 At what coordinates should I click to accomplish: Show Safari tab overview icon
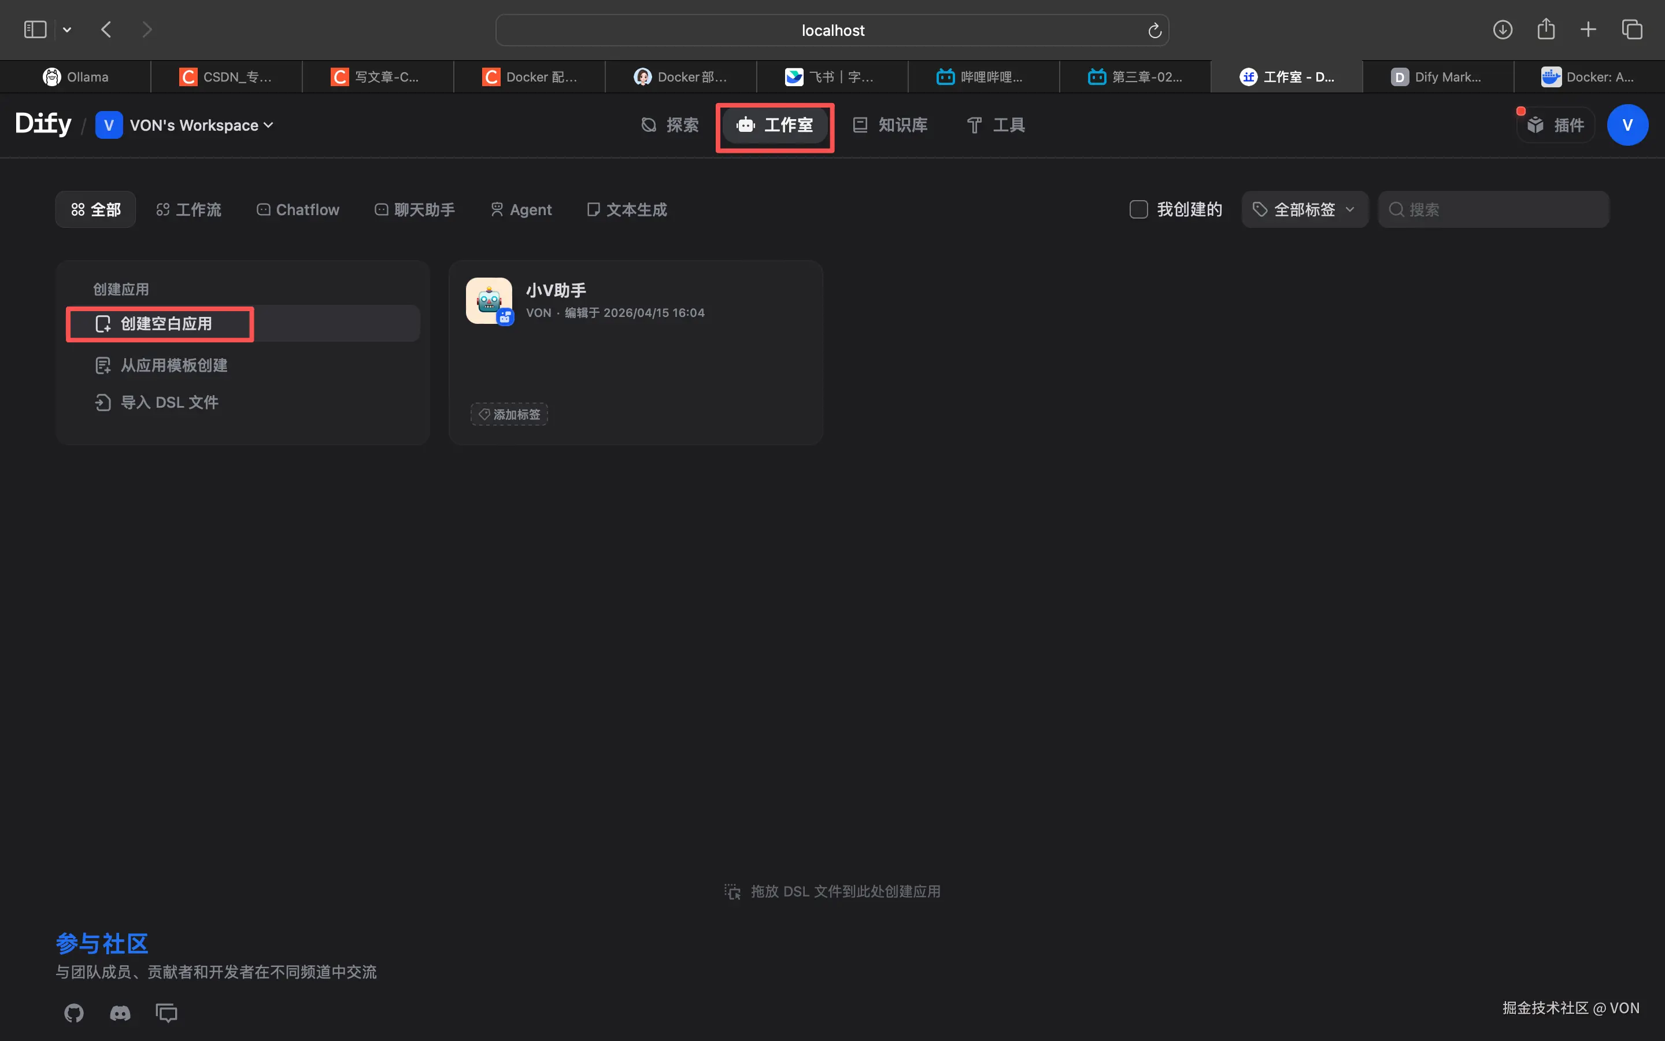coord(1631,29)
